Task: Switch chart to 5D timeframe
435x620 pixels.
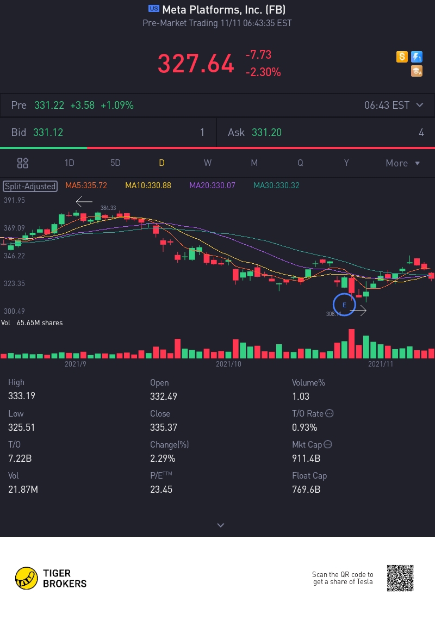Action: tap(115, 163)
